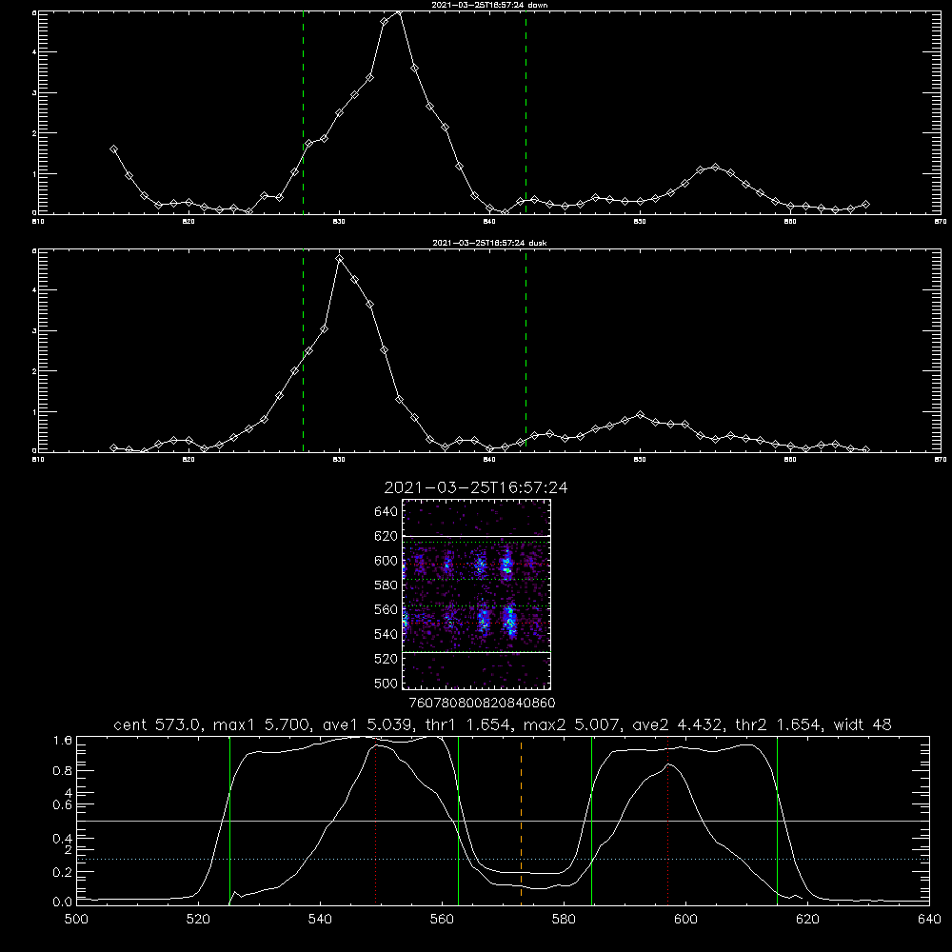Click the left green dashed line in dusk plot

click(303, 351)
